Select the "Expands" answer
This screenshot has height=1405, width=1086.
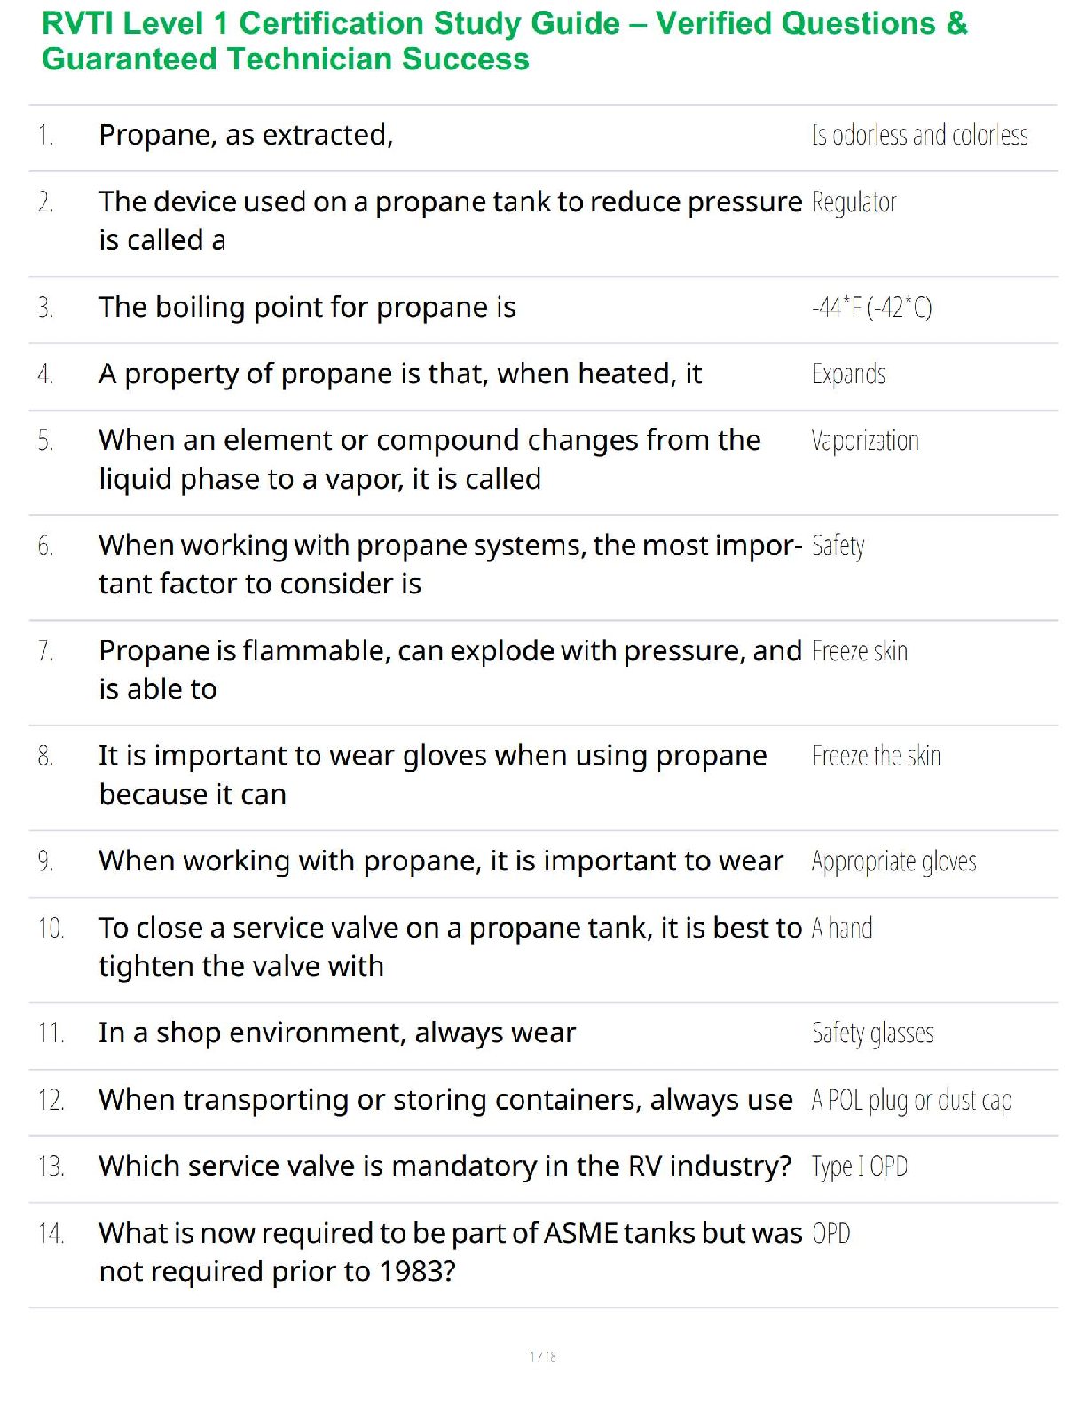tap(848, 374)
